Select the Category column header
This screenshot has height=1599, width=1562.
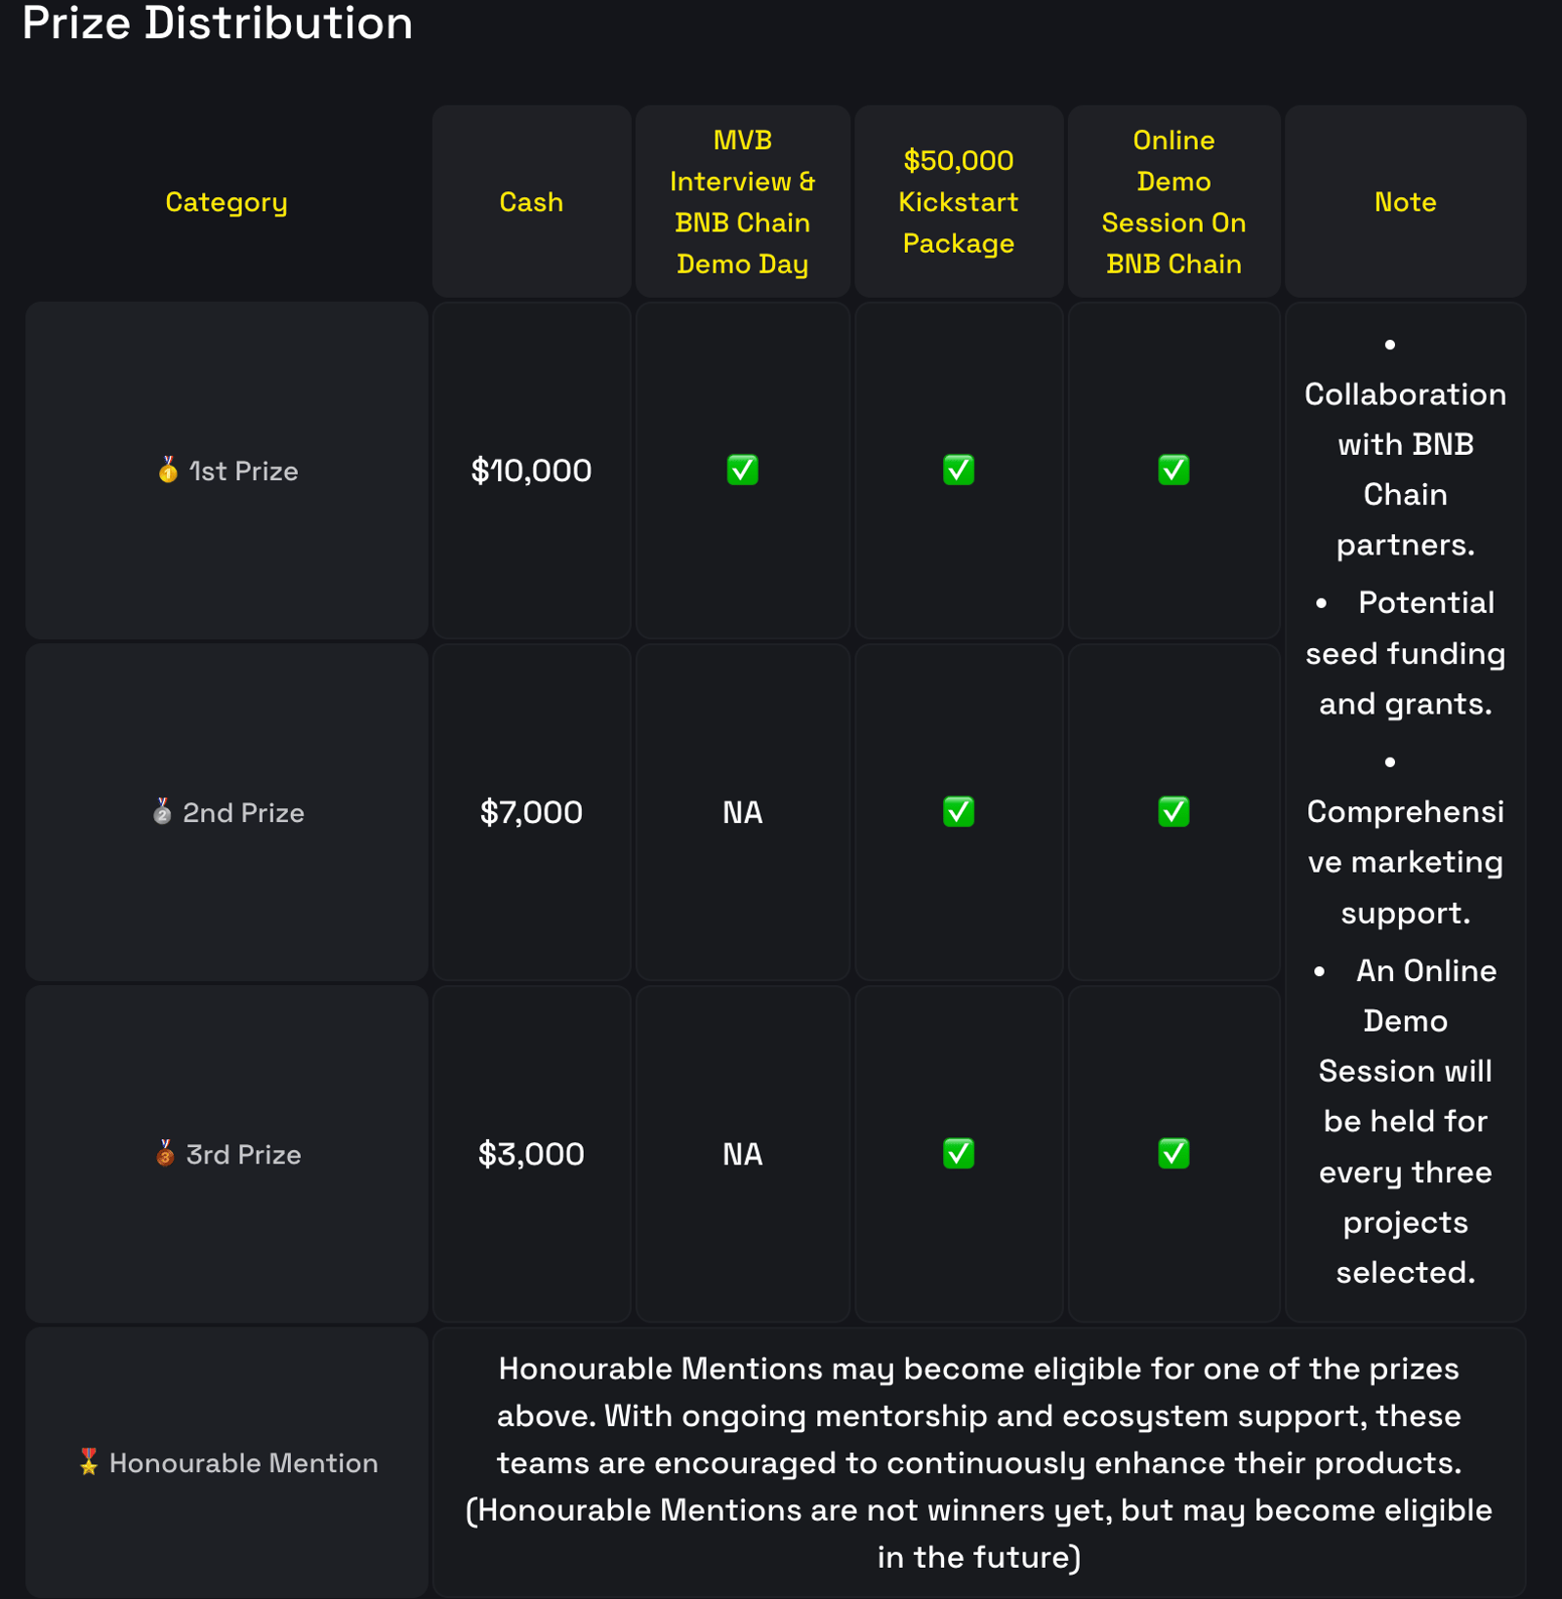[x=226, y=202]
